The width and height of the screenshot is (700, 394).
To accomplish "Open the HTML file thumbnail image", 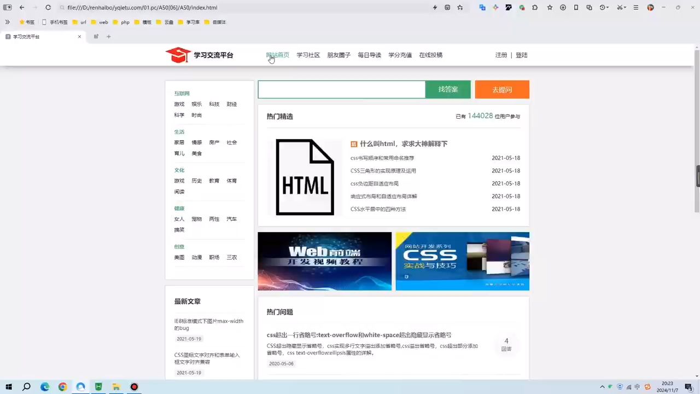I will point(305,177).
